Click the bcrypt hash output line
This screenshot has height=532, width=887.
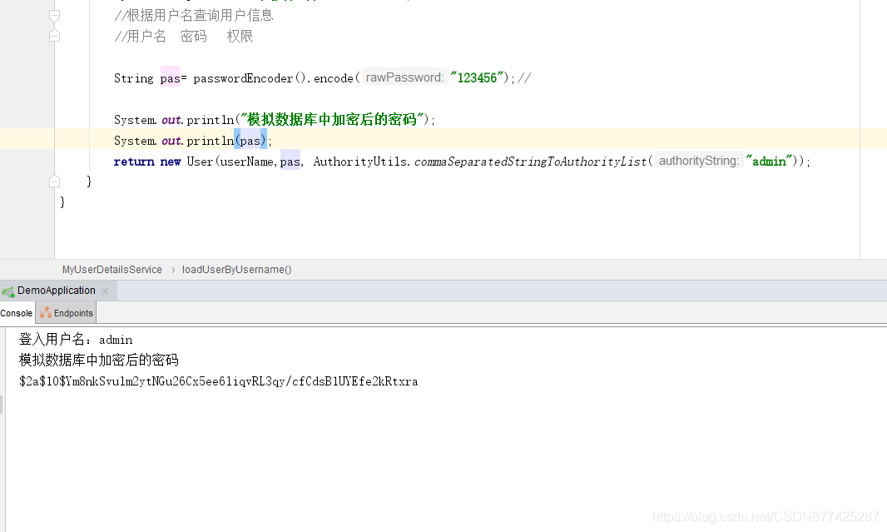[x=218, y=381]
